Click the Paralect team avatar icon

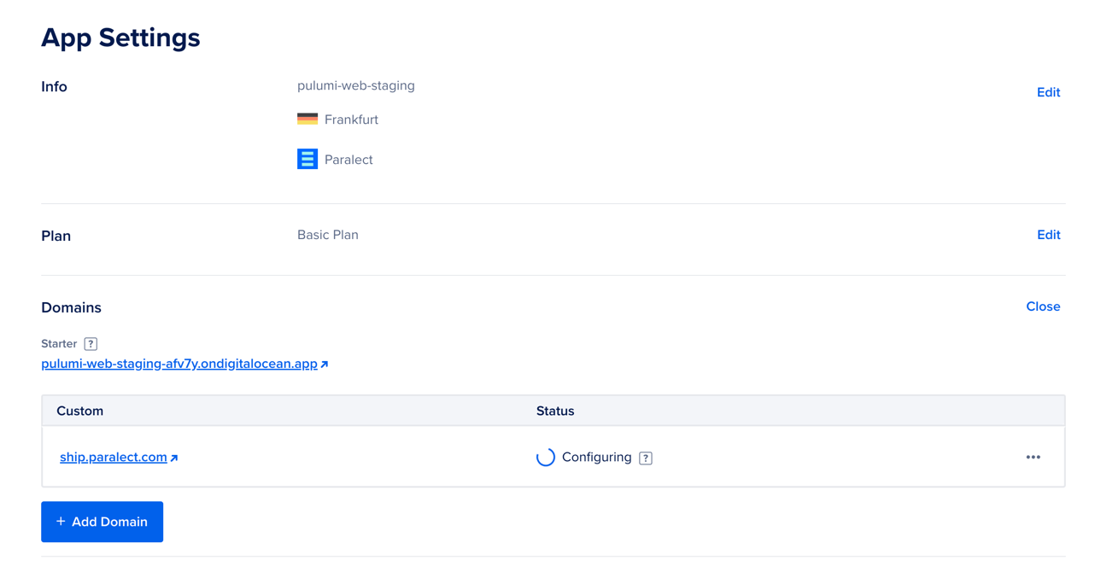pos(307,159)
